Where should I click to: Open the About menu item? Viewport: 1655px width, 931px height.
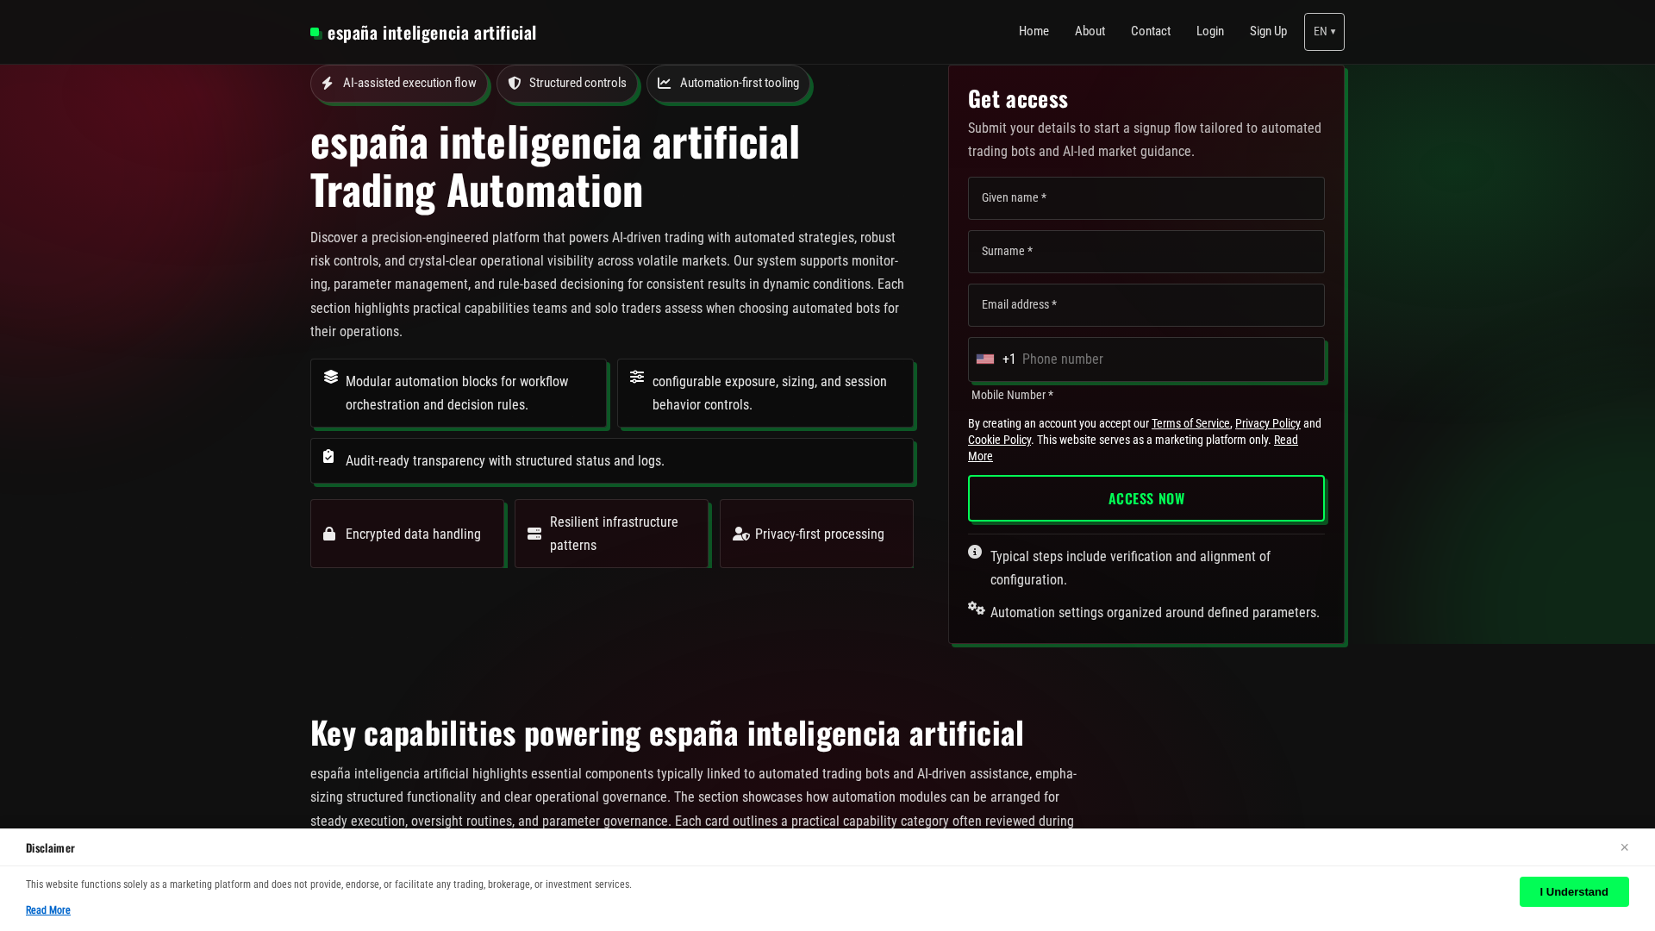(1090, 31)
